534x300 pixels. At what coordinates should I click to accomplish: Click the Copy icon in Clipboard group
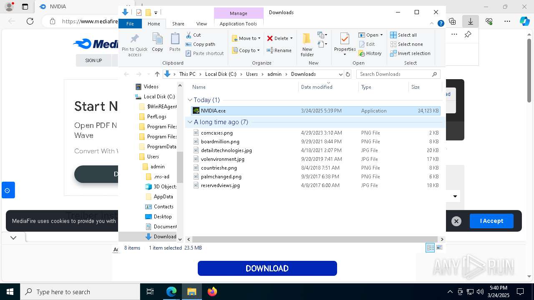click(157, 42)
